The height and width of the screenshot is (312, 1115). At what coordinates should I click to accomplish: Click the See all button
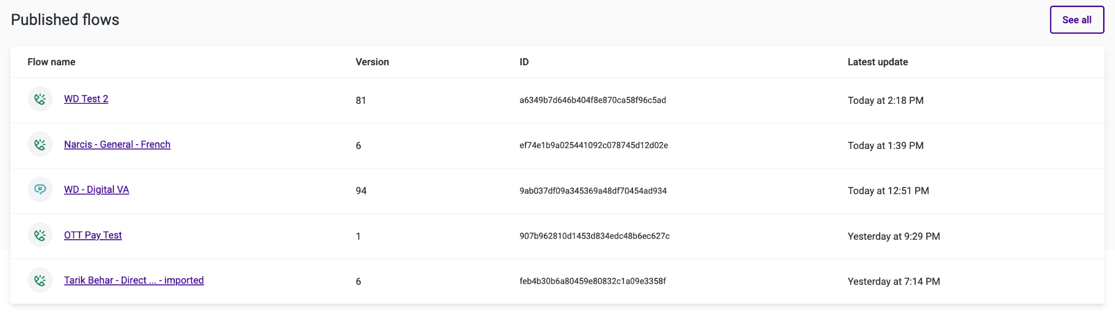click(1077, 20)
